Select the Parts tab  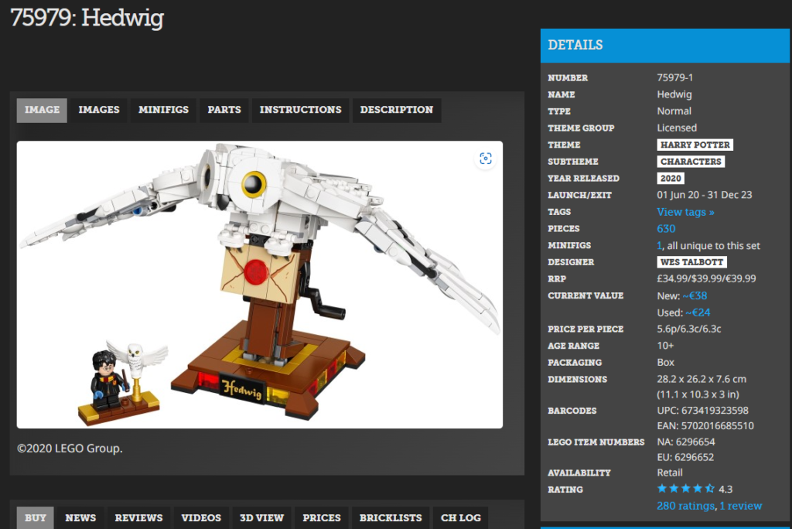224,110
